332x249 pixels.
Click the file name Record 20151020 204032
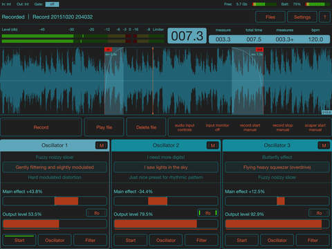tap(63, 17)
